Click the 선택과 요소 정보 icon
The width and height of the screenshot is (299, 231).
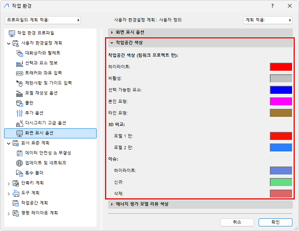click(x=20, y=63)
